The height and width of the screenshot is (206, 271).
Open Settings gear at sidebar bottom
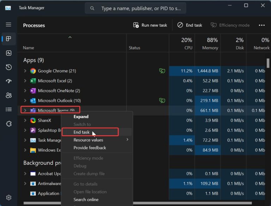pos(8,198)
